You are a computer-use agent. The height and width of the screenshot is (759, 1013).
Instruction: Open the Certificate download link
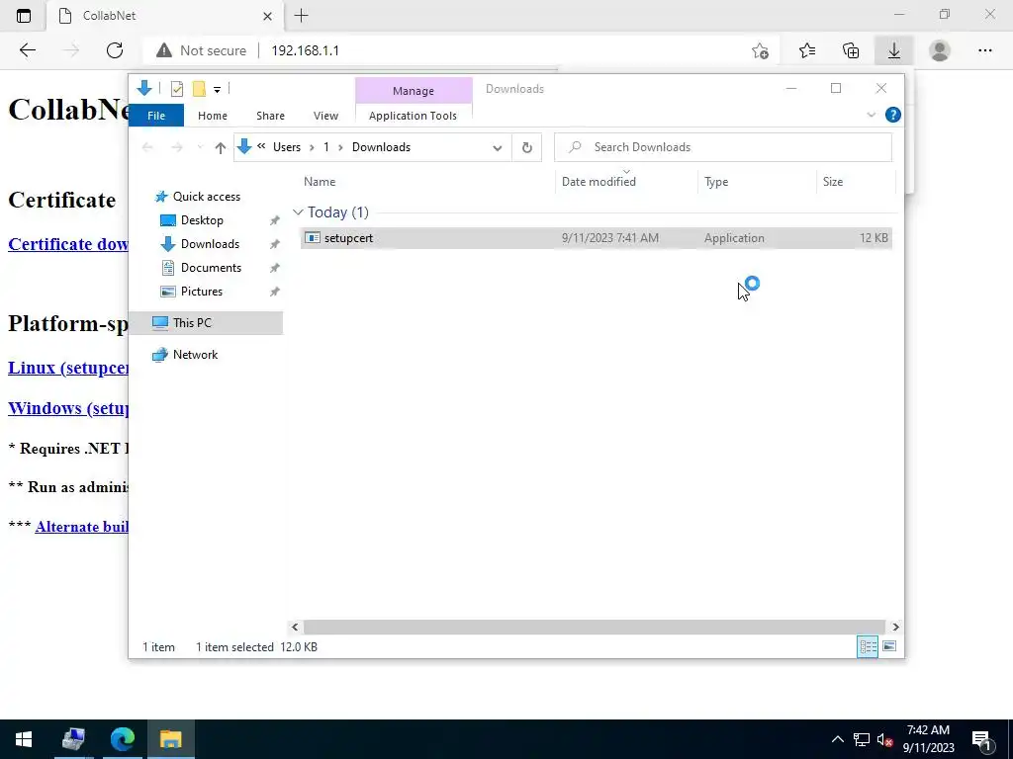pos(68,245)
